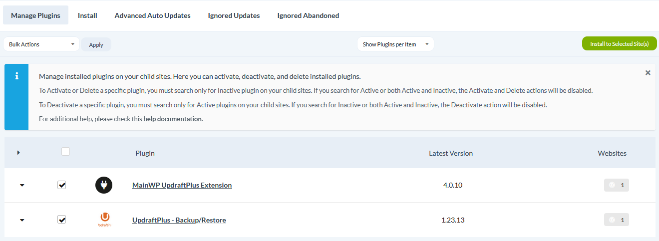Uncheck the UpdraftPlus - Backup/Restore checkbox
The width and height of the screenshot is (659, 241).
[x=61, y=220]
